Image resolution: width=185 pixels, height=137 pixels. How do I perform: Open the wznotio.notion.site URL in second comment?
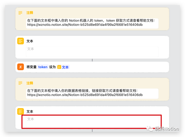85,95
